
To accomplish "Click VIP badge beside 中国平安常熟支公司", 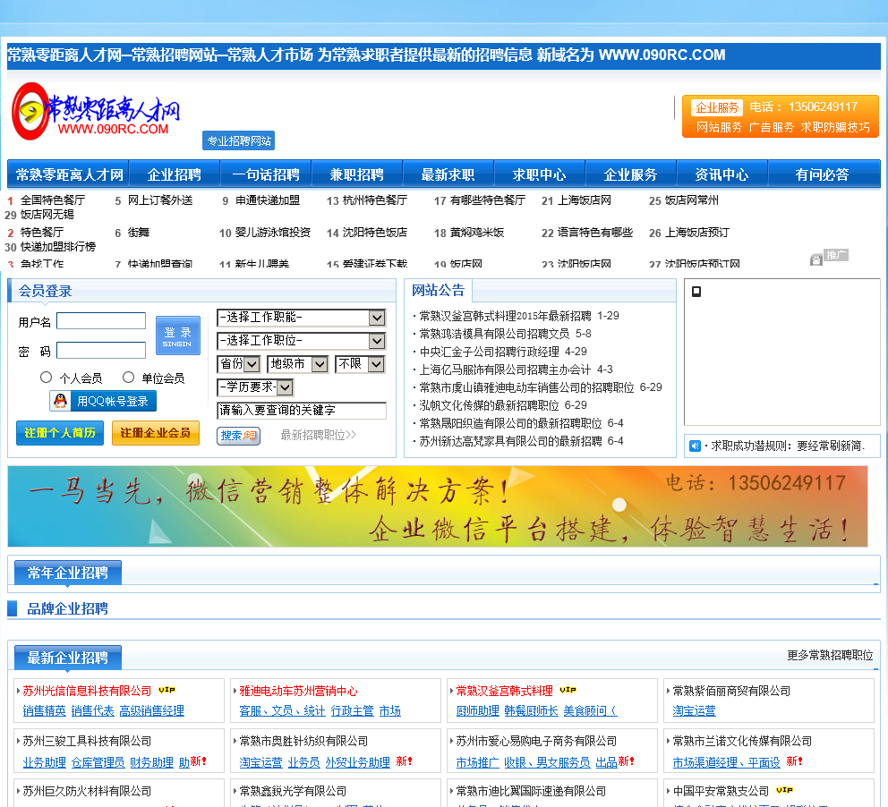I will tap(784, 790).
